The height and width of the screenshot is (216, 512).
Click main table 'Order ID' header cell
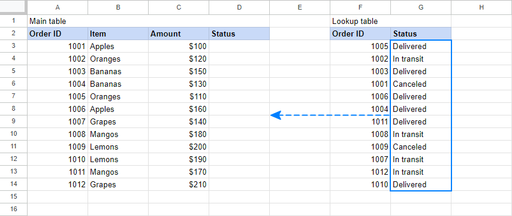[x=58, y=34]
